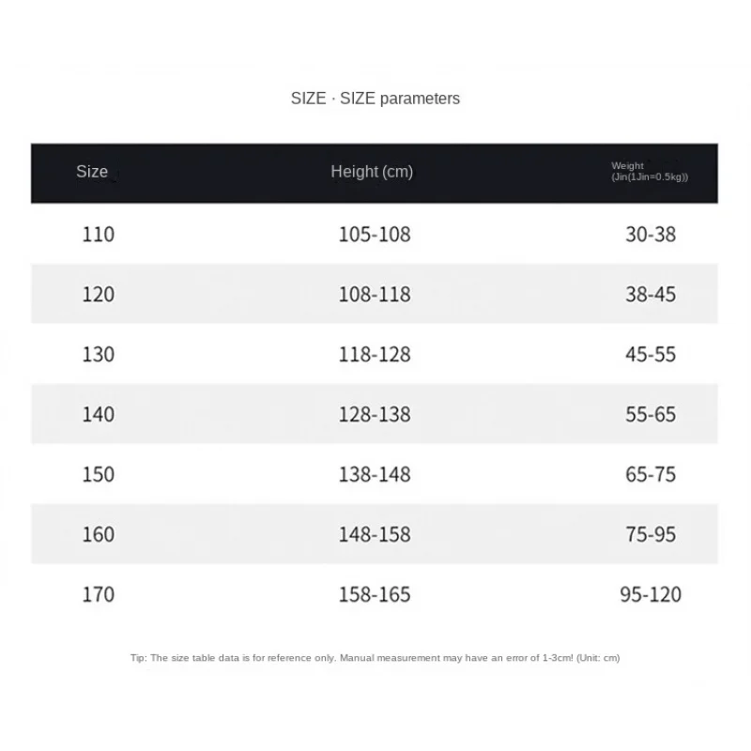751x751 pixels.
Task: Select the size 110 cell
Action: coord(99,234)
